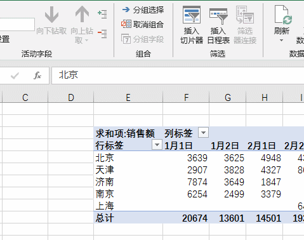This screenshot has width=304, height=240.
Task: Click the fx insert function icon
Action: tap(37, 76)
